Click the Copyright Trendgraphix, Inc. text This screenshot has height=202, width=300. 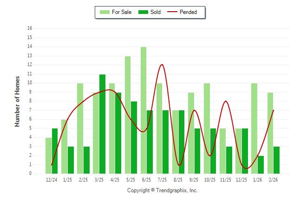[163, 190]
